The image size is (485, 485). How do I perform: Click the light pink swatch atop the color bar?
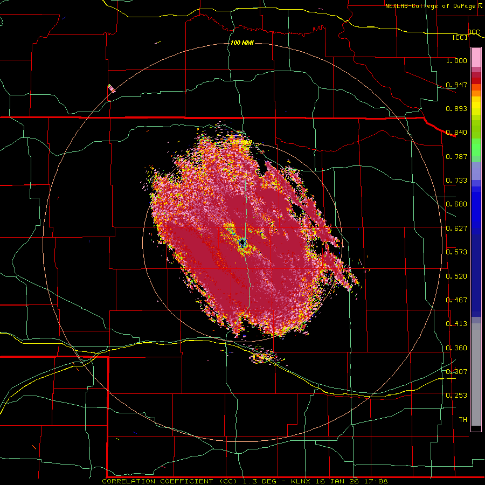pos(476,58)
